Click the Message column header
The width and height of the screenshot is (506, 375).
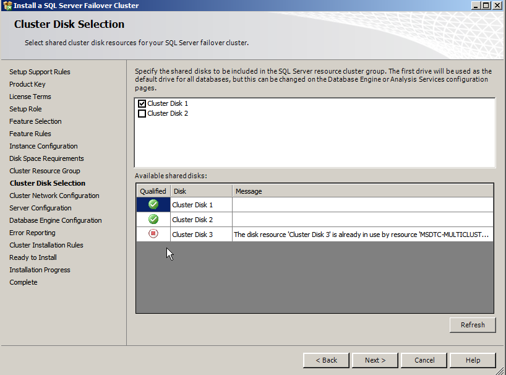(x=247, y=191)
